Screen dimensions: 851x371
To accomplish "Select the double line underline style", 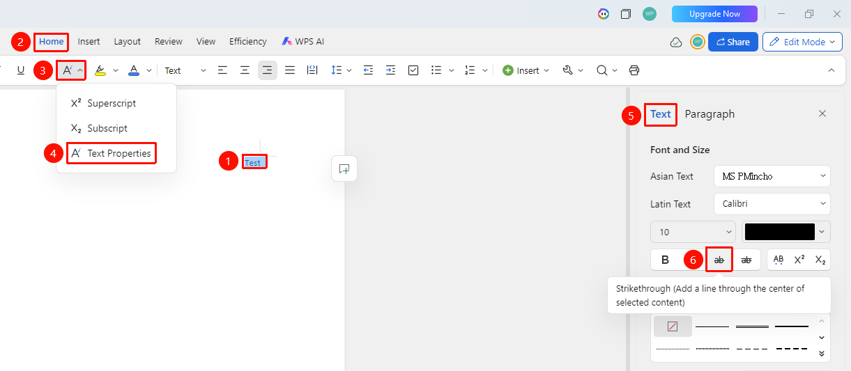I will 752,326.
